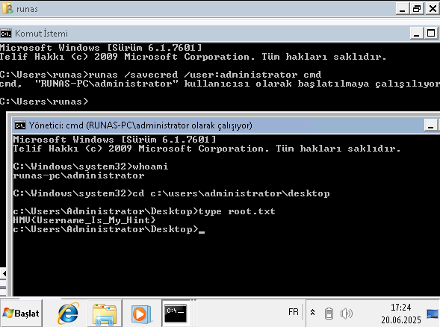The width and height of the screenshot is (440, 327).
Task: Click the 'runas-pc\administrator' whoami output
Action: [78, 175]
